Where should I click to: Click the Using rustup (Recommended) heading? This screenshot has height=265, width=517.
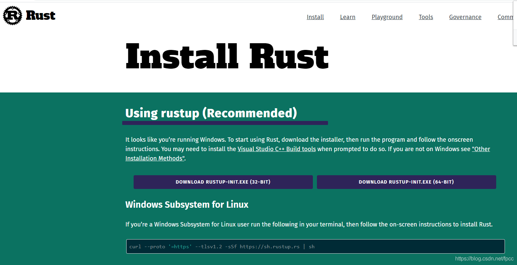(x=211, y=113)
